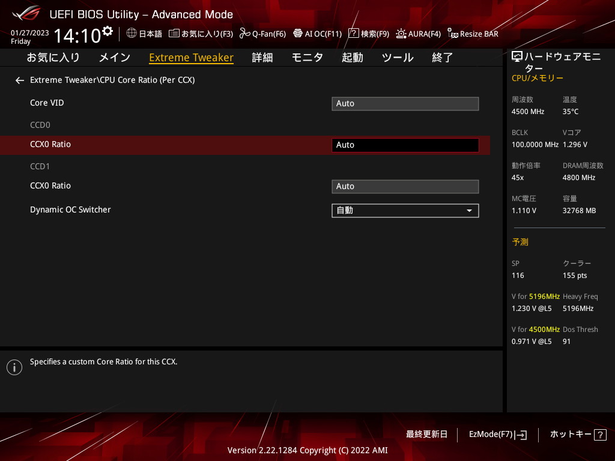Click the 1.296 V core voltage value
The height and width of the screenshot is (461, 615).
tap(575, 145)
